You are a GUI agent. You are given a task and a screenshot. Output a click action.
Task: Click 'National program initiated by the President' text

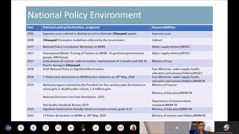click(x=94, y=87)
